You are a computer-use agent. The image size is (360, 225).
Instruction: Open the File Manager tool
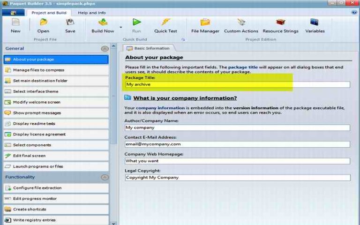(x=205, y=25)
